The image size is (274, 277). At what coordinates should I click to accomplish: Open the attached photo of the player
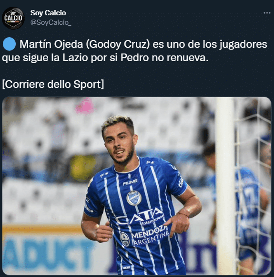tap(137, 186)
